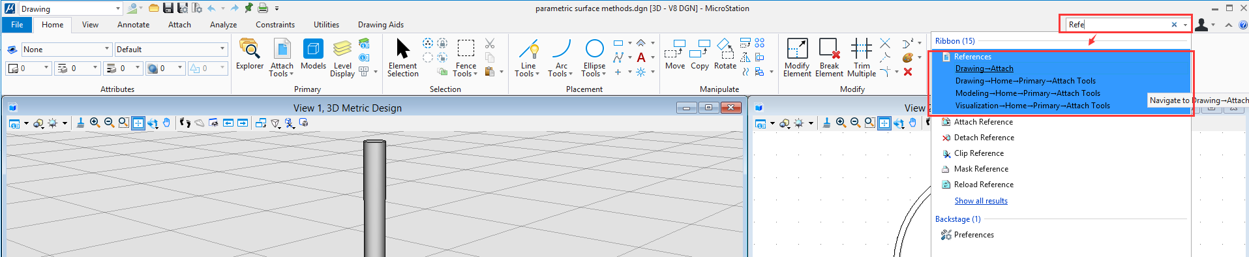Expand Line Tools dropdown
The height and width of the screenshot is (257, 1249).
[527, 70]
